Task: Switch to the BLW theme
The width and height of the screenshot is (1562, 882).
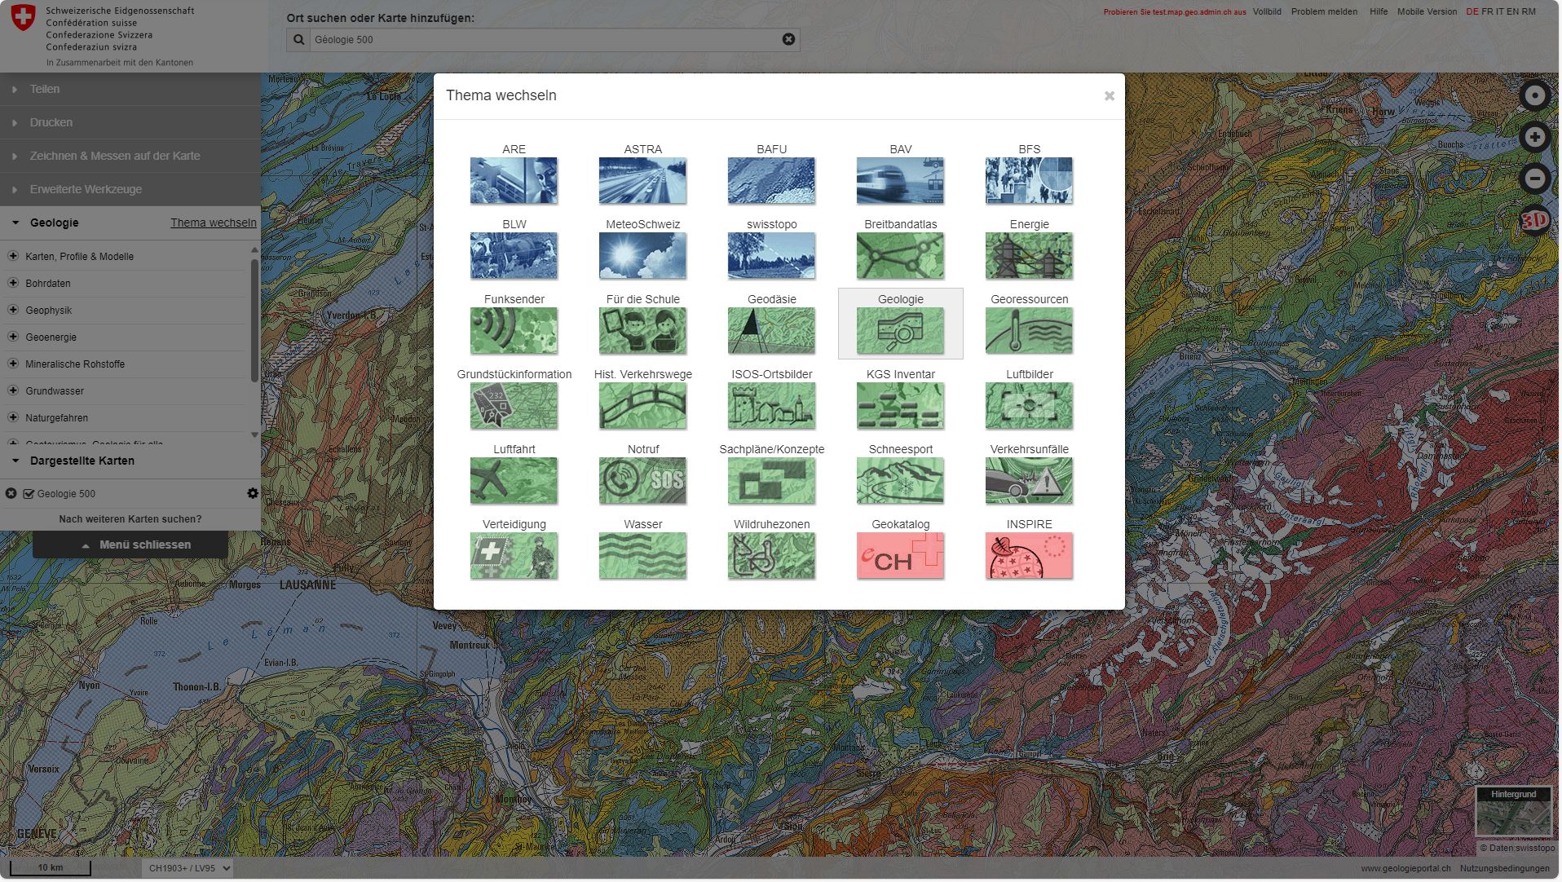Action: 514,255
